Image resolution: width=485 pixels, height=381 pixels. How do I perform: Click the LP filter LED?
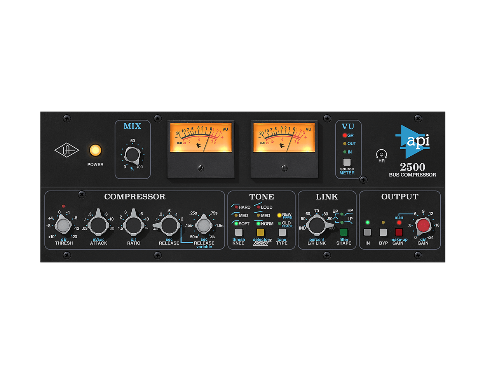click(342, 222)
